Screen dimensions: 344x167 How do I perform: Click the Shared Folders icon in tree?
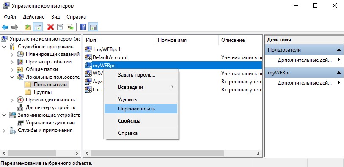point(20,69)
